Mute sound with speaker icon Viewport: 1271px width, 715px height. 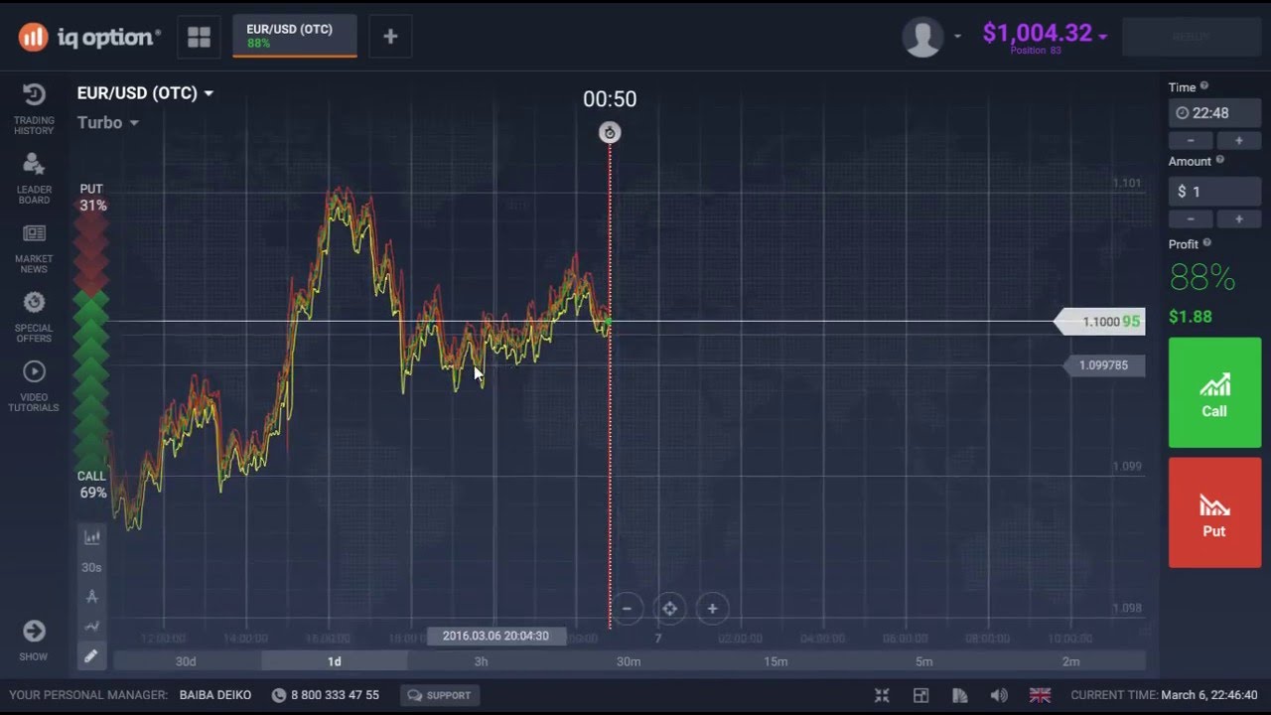(x=999, y=695)
